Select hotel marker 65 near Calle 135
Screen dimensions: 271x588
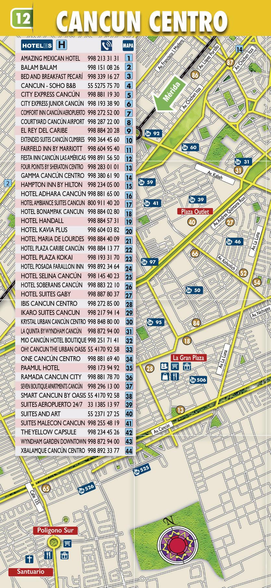(46, 489)
